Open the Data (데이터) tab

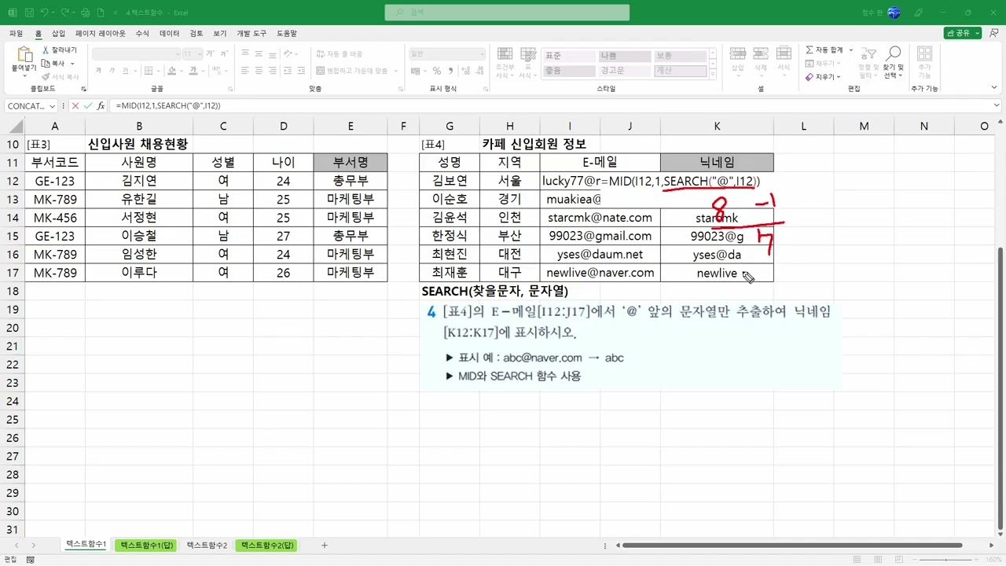pos(169,34)
